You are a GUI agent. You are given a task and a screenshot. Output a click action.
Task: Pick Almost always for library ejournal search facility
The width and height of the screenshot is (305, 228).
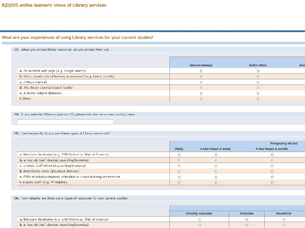(x=201, y=88)
